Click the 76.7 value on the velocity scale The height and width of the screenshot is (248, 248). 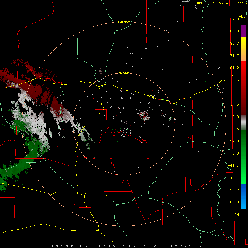point(234,55)
